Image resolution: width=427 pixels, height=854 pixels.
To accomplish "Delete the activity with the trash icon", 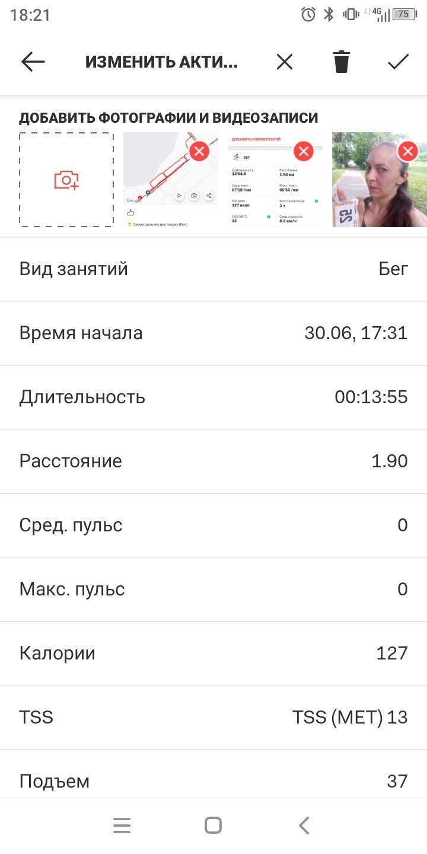I will click(342, 62).
